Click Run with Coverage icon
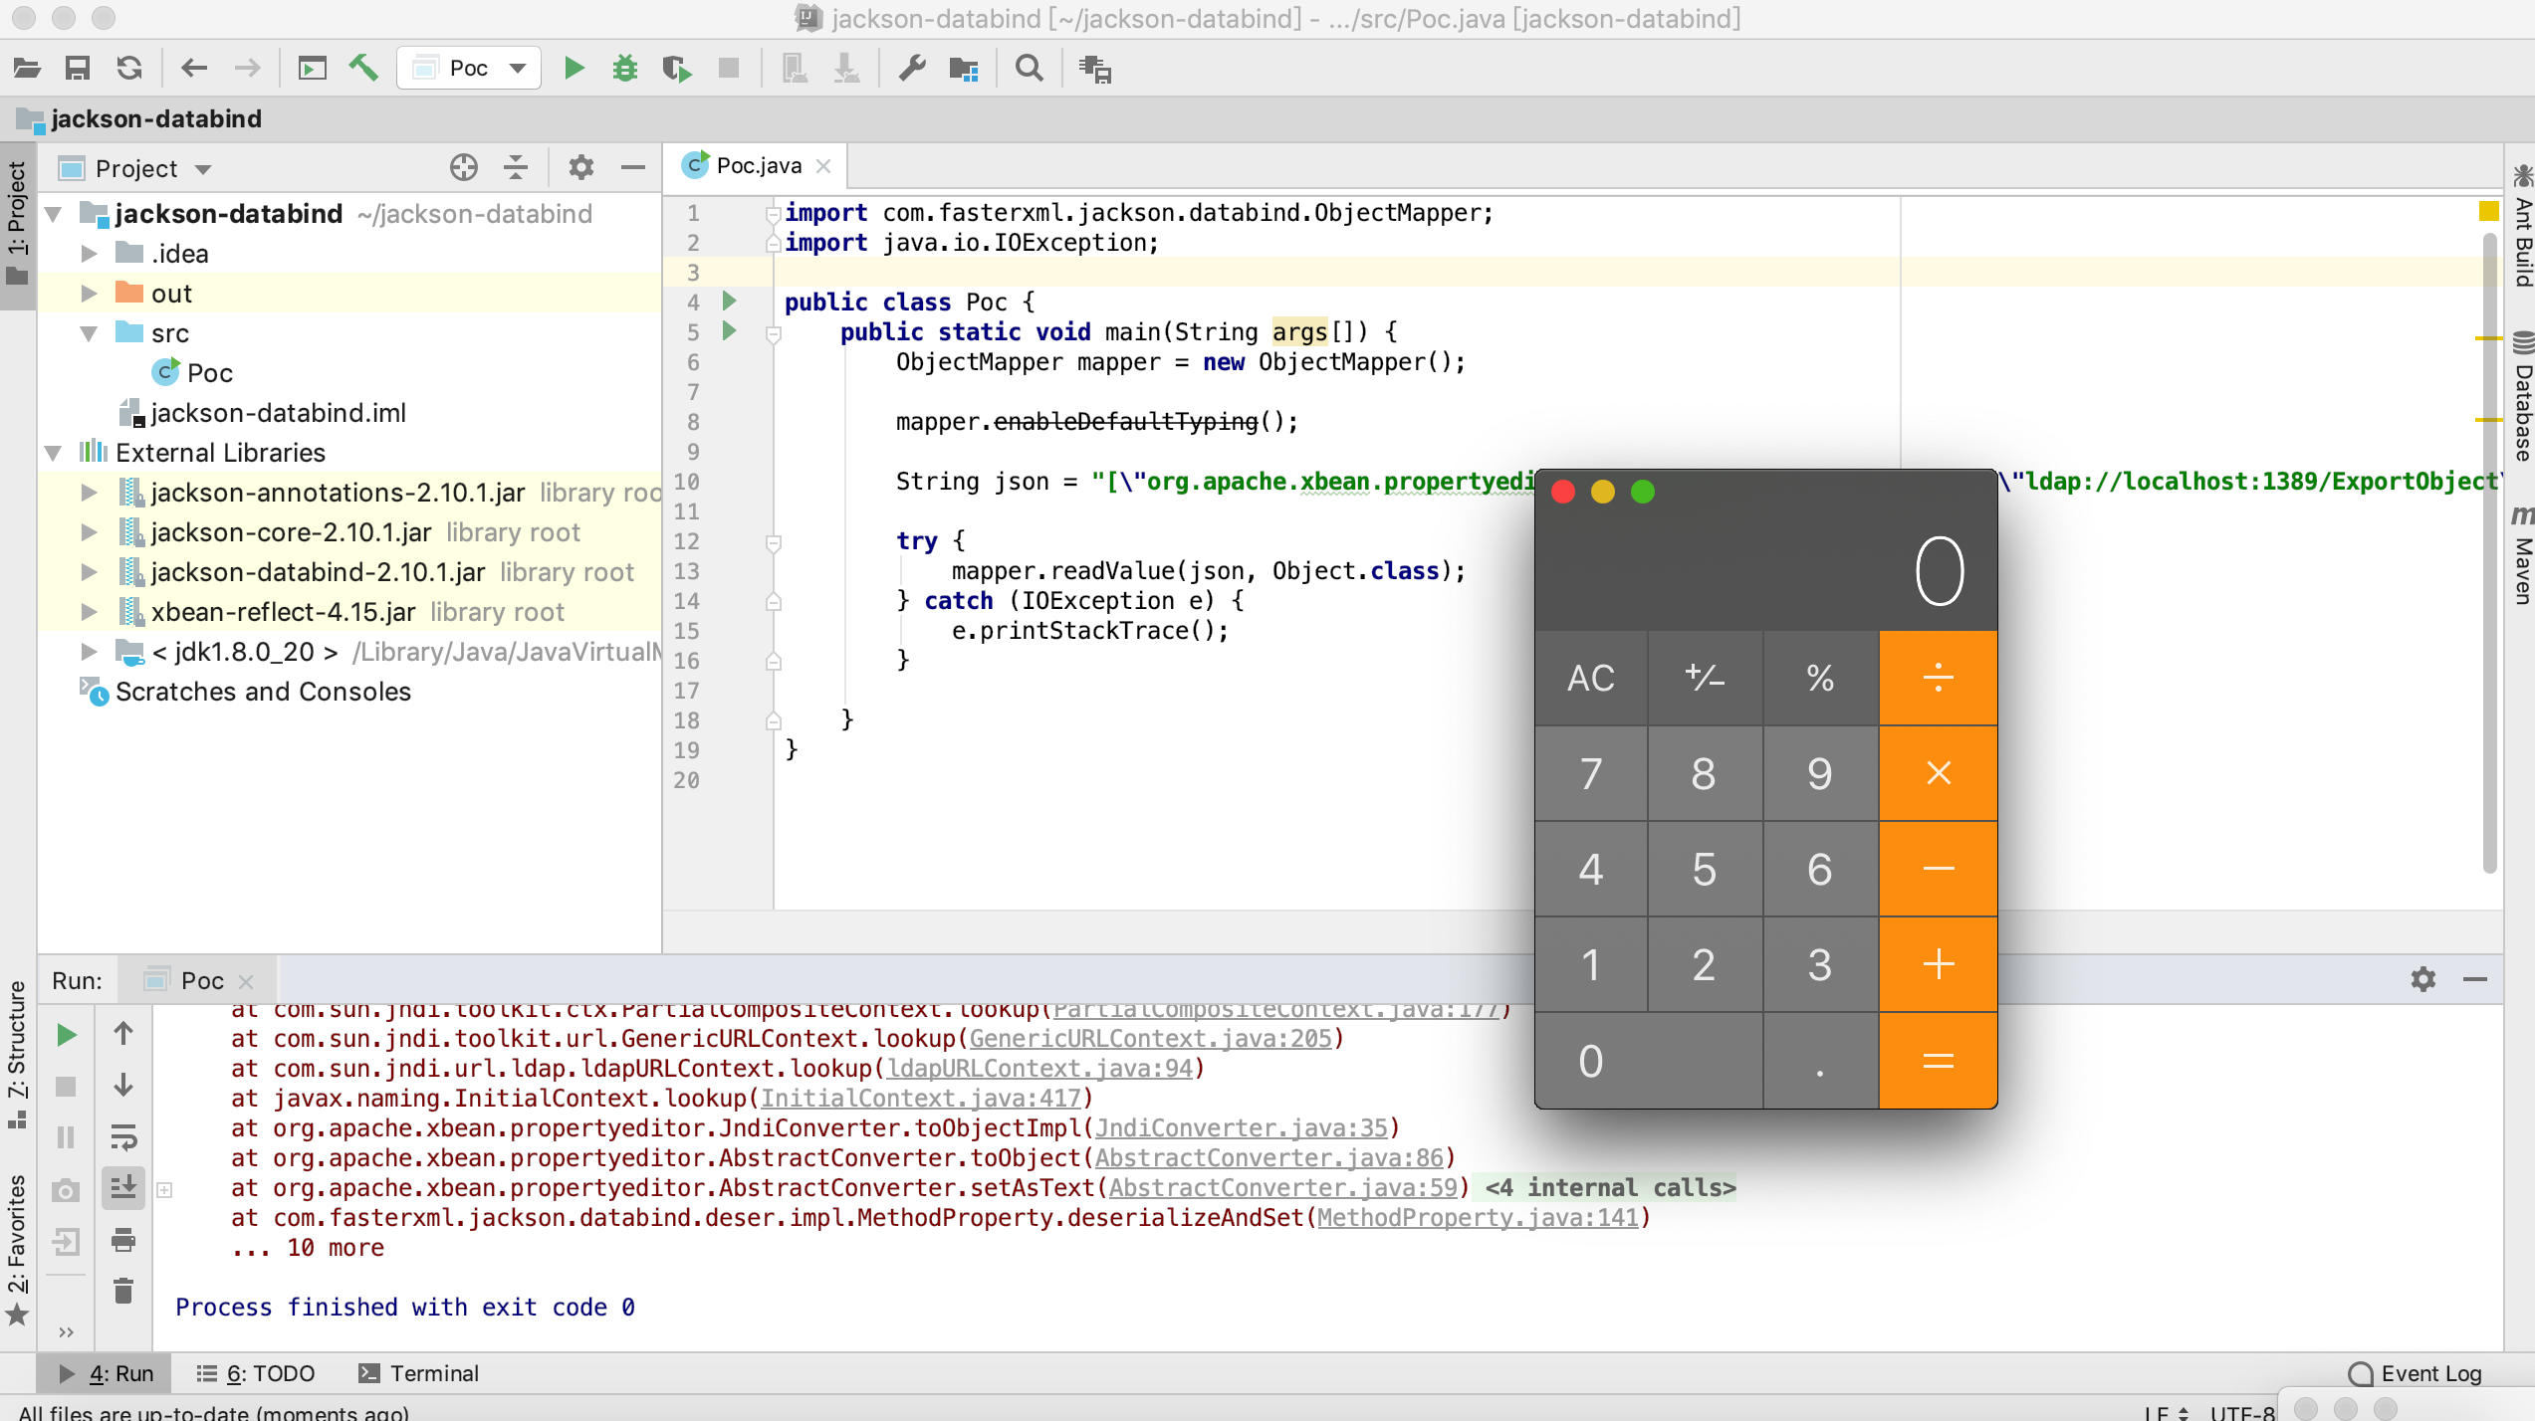This screenshot has height=1421, width=2535. (x=677, y=68)
